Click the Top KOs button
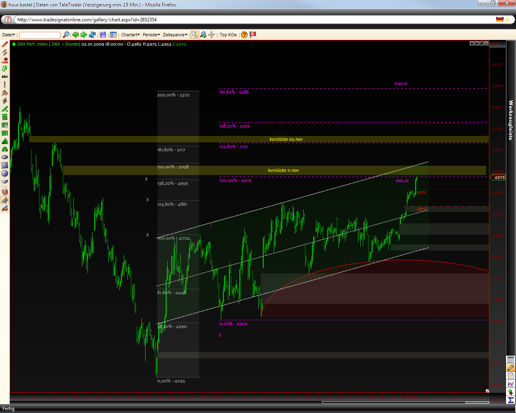Viewport: 516px width, 413px height. pos(228,35)
